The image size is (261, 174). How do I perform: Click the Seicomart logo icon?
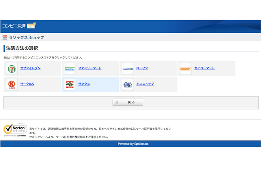tap(186, 69)
